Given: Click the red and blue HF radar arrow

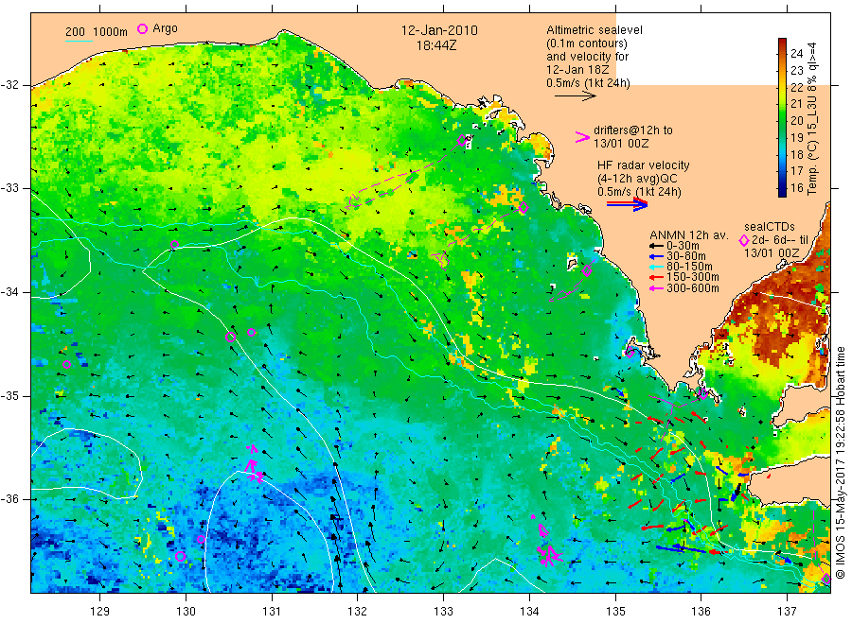Looking at the screenshot, I should [x=627, y=204].
